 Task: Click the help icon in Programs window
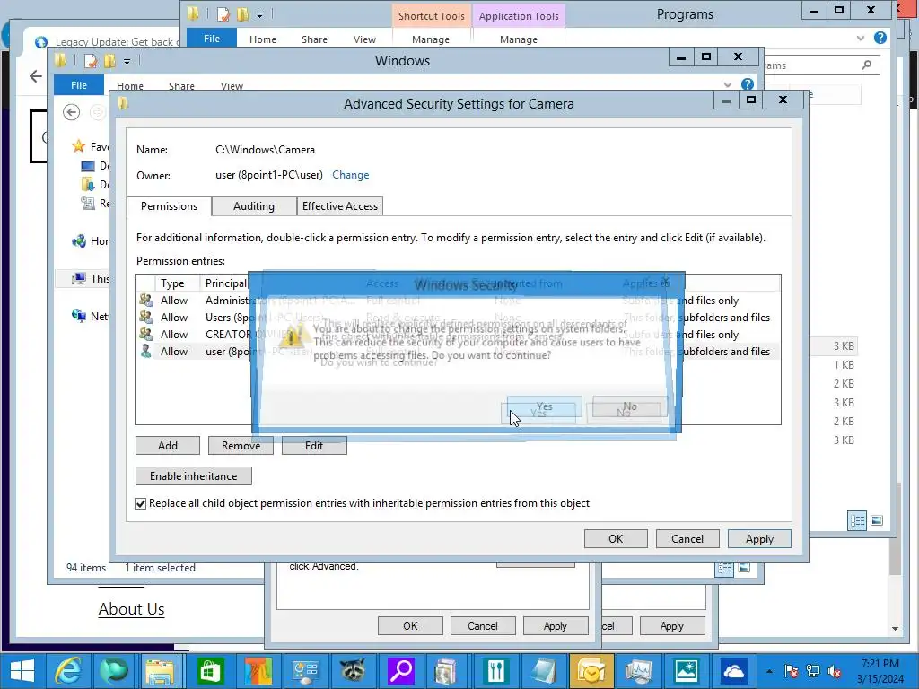point(880,38)
